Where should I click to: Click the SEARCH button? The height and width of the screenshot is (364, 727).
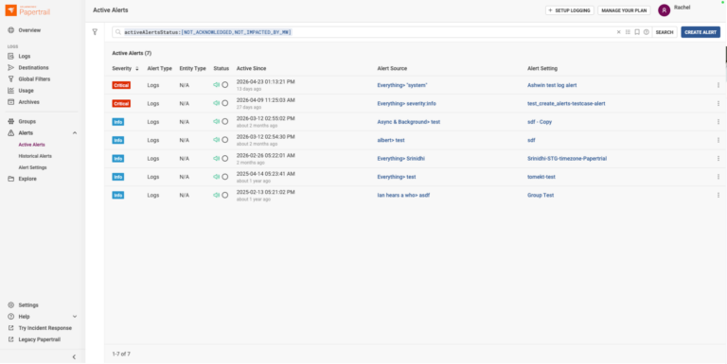(x=665, y=32)
